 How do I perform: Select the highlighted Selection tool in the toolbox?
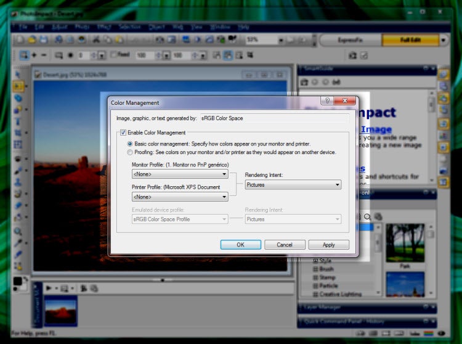(18, 86)
